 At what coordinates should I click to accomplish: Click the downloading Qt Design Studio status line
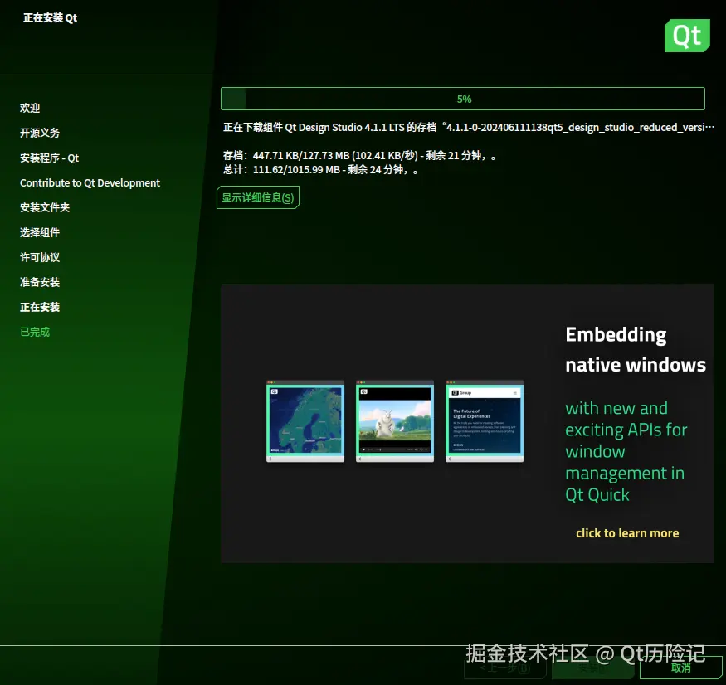469,127
